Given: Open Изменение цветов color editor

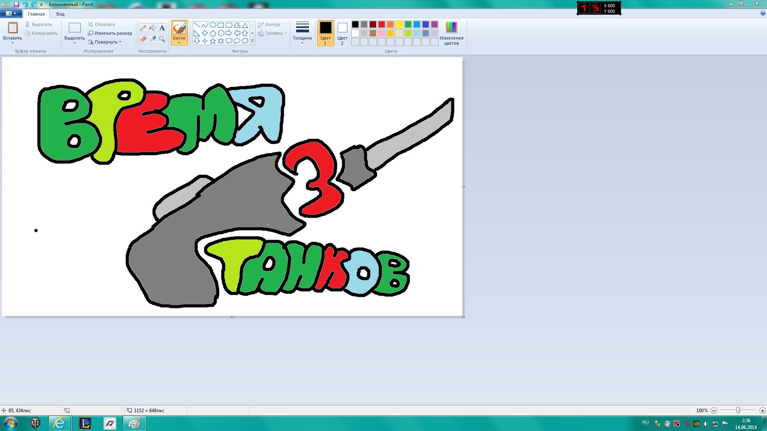Looking at the screenshot, I should point(451,33).
